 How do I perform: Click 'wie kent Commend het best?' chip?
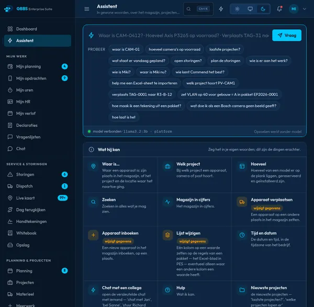tap(200, 72)
